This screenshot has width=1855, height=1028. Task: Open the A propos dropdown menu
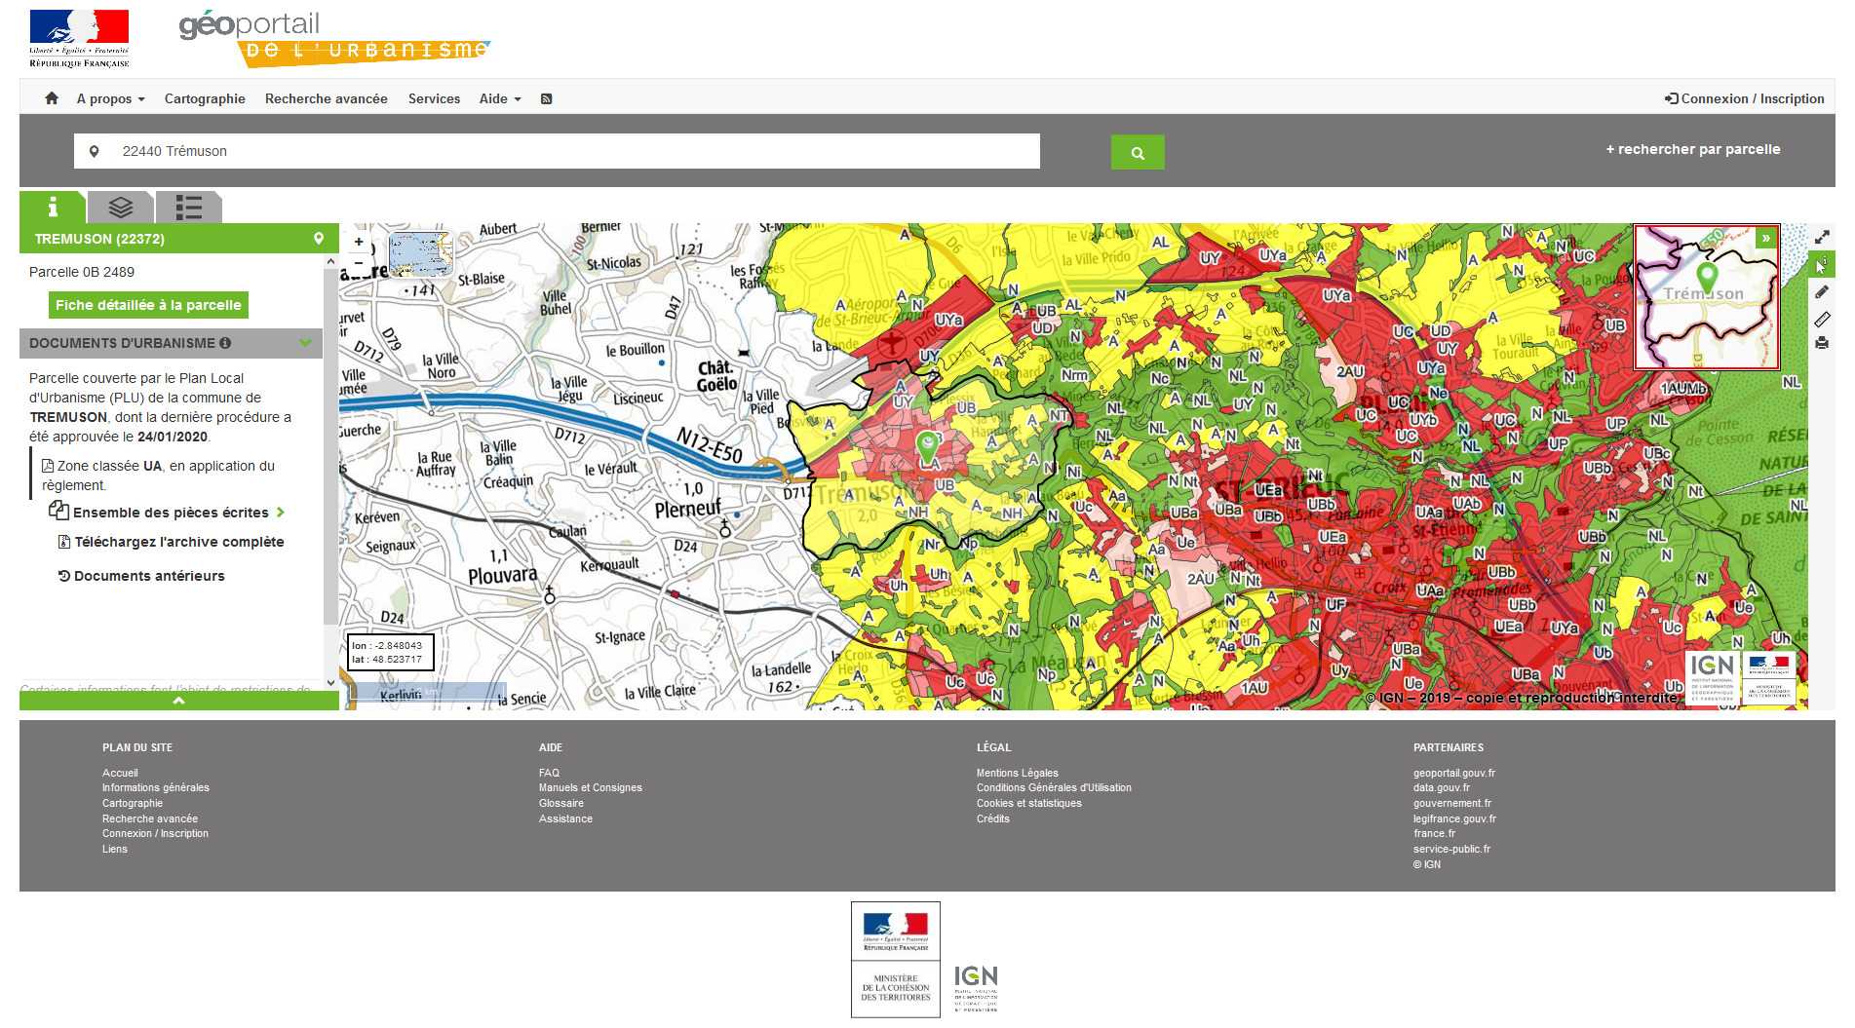110,98
